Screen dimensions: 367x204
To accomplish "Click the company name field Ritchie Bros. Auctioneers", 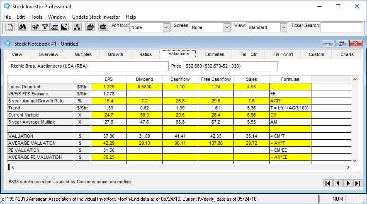I will point(88,66).
